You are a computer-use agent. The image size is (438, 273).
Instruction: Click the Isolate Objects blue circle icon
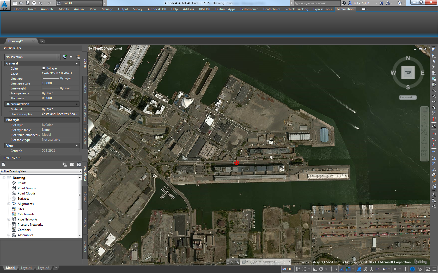tap(413, 269)
